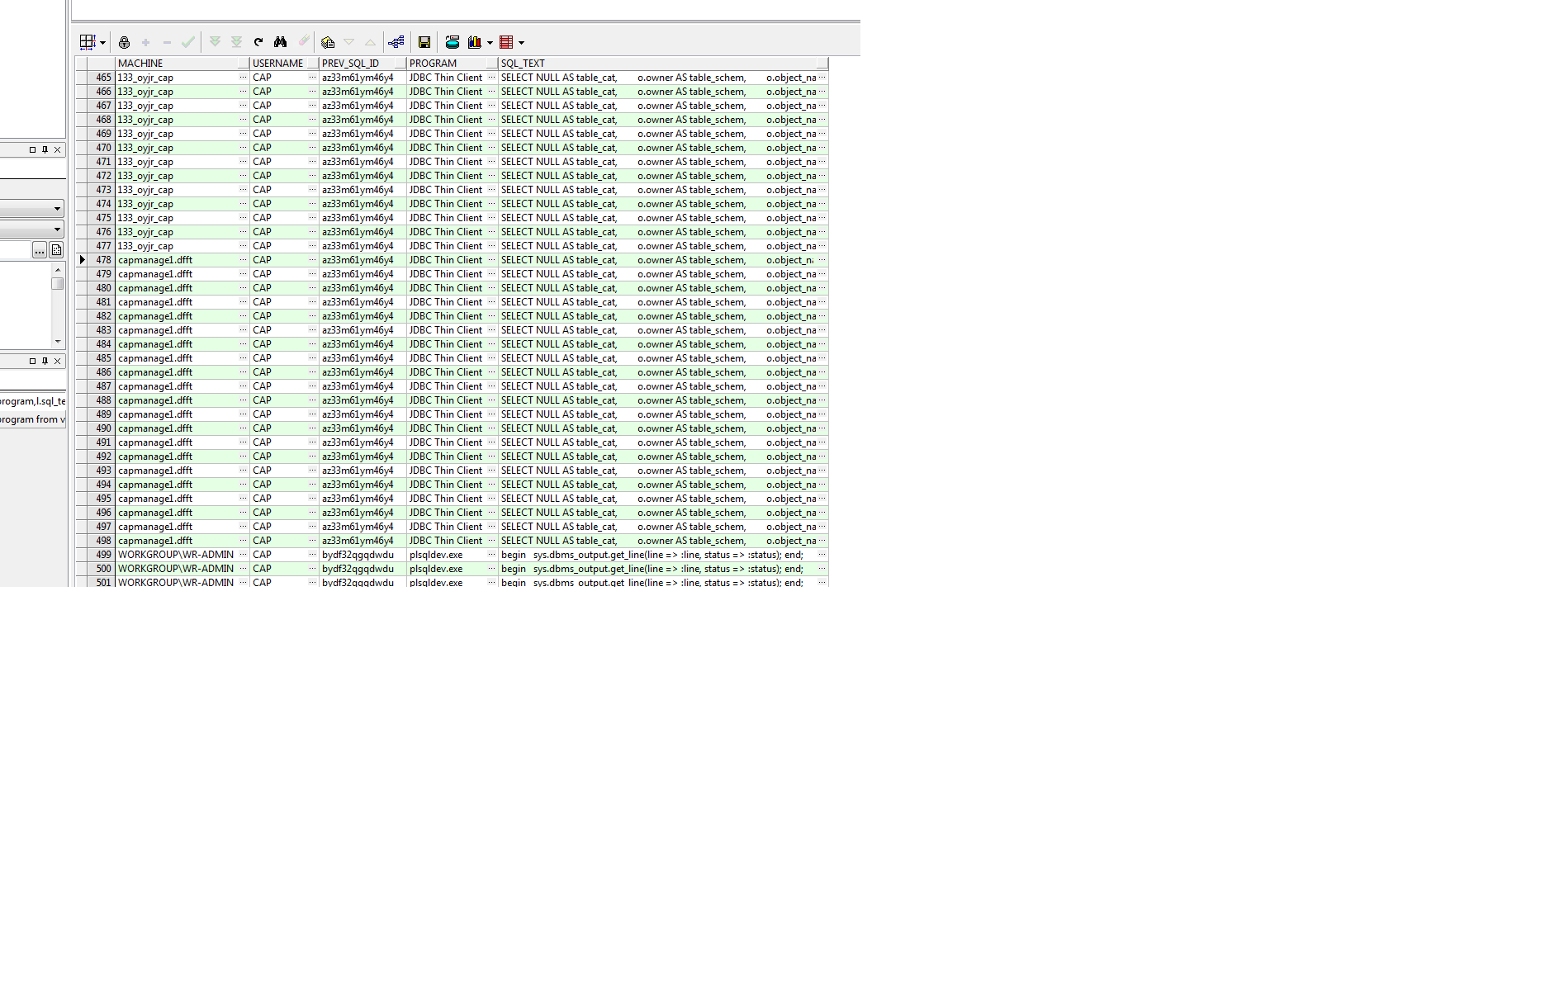Click the MACHINE column header
1559x984 pixels.
tap(178, 64)
